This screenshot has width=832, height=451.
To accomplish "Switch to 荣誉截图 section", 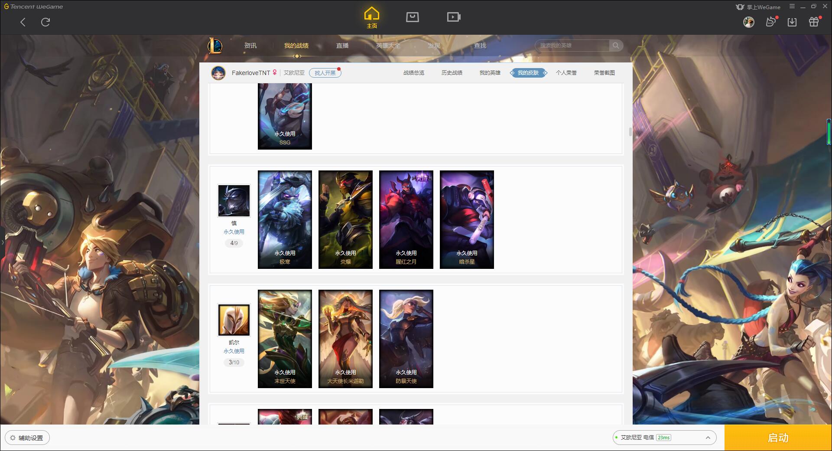I will click(604, 73).
